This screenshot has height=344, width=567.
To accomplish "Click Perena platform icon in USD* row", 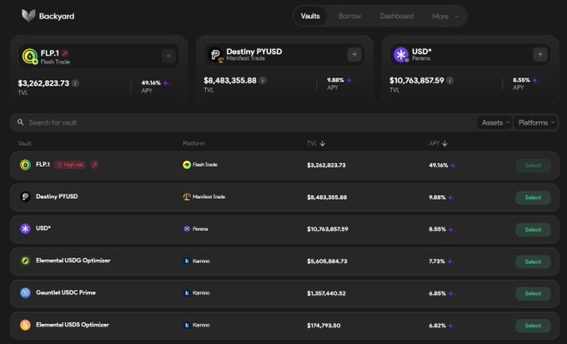I will [187, 229].
